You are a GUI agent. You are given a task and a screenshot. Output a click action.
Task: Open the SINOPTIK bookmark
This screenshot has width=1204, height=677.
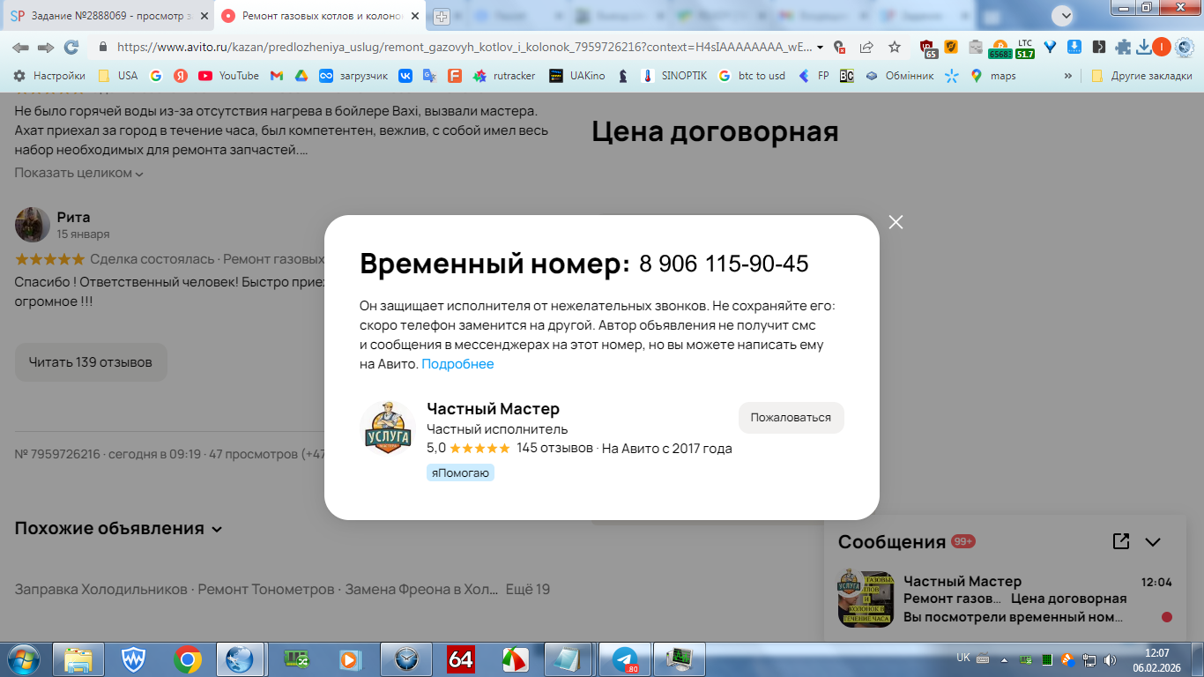coord(674,76)
